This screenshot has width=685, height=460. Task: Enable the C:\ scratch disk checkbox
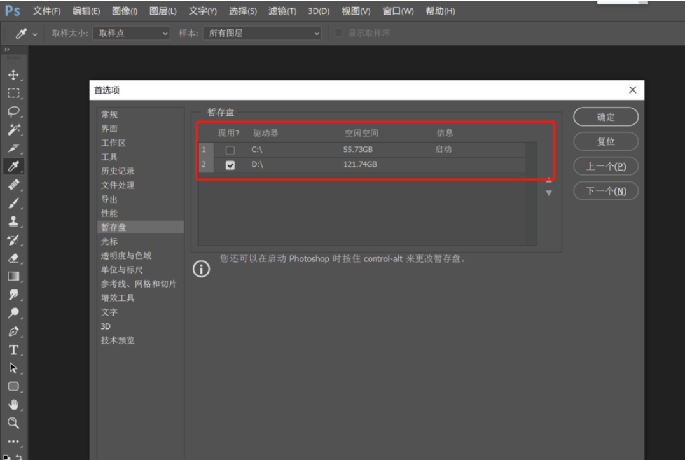click(x=230, y=150)
